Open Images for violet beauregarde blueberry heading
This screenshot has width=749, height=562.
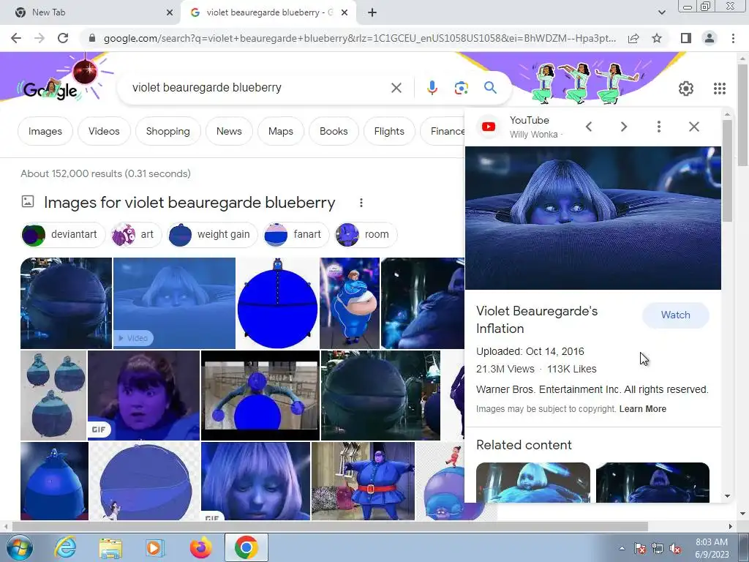tap(189, 203)
